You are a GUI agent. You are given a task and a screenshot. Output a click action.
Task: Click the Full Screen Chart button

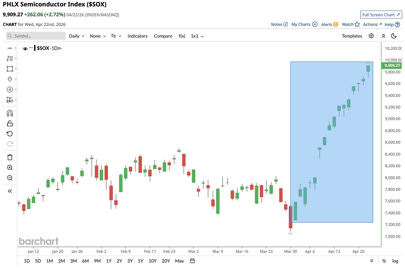381,15
